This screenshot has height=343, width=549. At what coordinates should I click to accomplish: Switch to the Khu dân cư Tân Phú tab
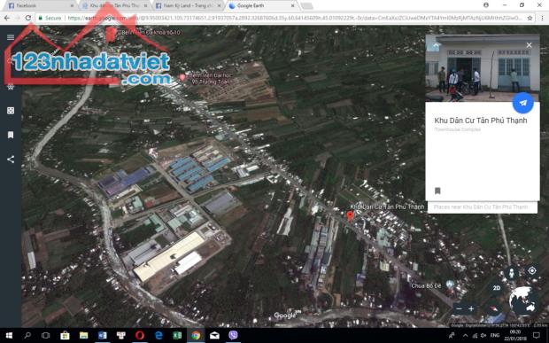[114, 5]
